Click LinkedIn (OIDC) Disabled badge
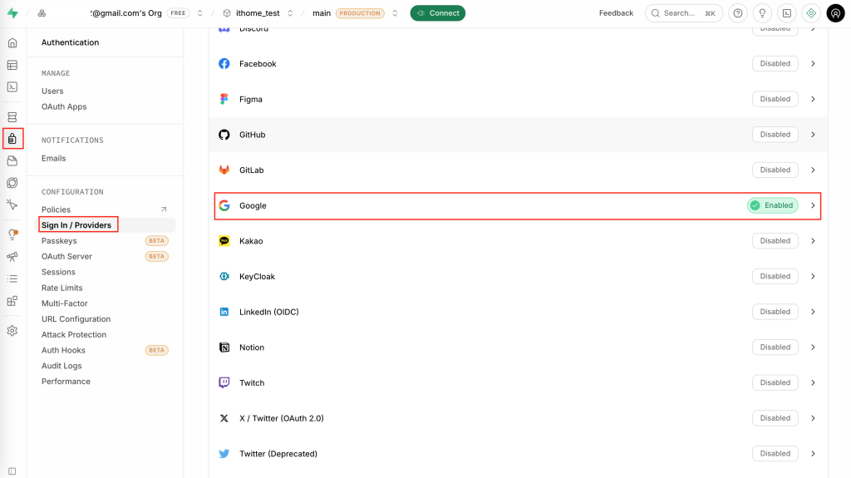 [x=775, y=312]
